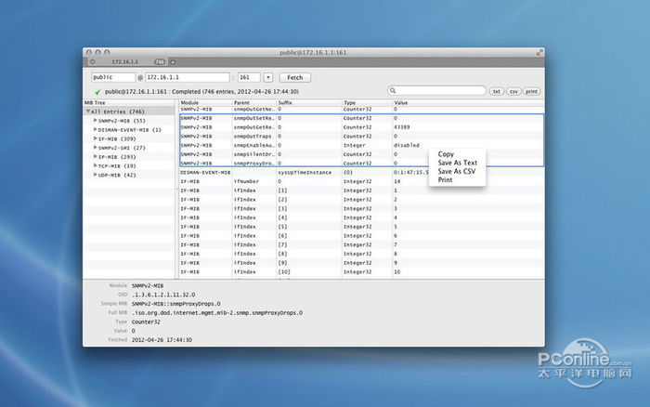Click the Fetch button
This screenshot has width=650, height=407.
coord(294,77)
